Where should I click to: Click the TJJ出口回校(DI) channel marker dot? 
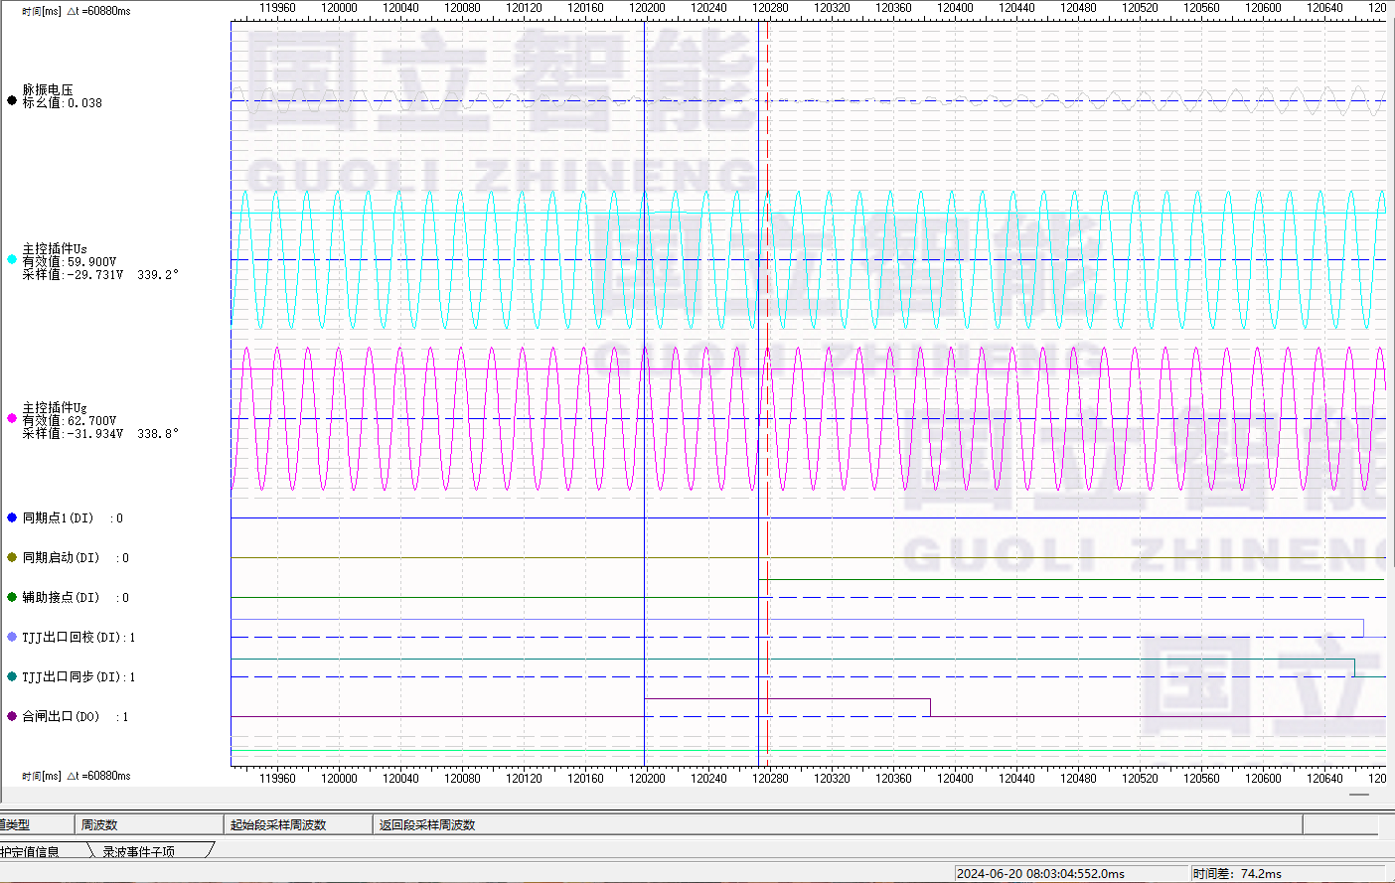pyautogui.click(x=12, y=637)
